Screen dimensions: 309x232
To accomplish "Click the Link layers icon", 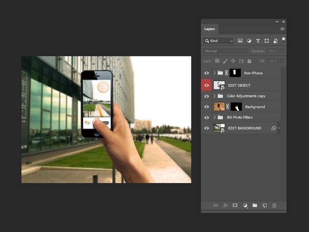I will 215,205.
